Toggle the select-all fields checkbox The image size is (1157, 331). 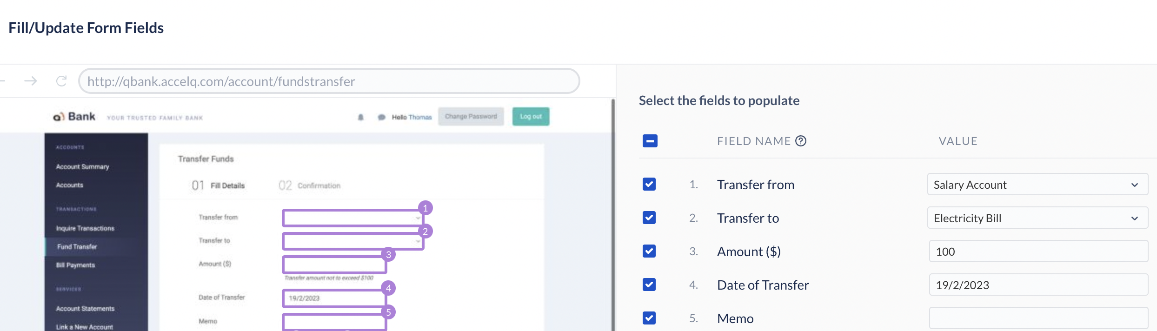click(650, 141)
